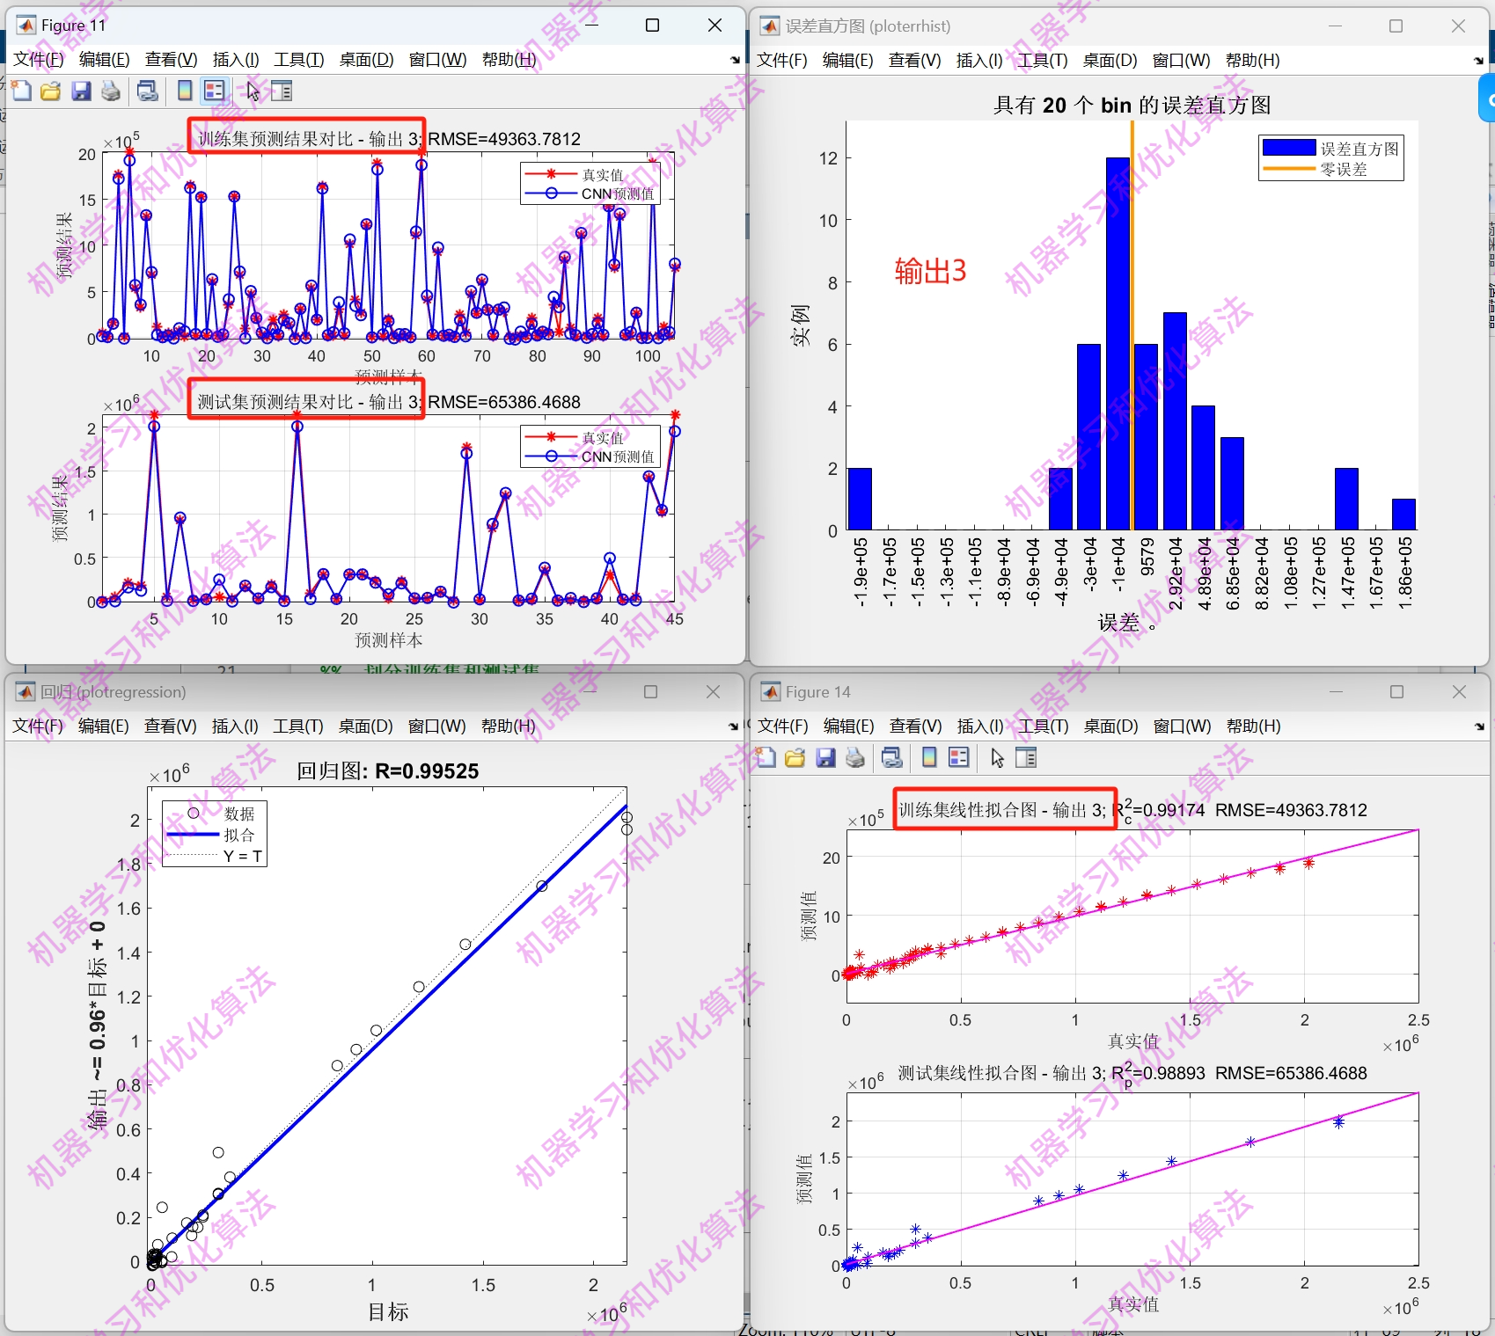Click MATLAB logo icon in plotregression title bar

pyautogui.click(x=25, y=691)
